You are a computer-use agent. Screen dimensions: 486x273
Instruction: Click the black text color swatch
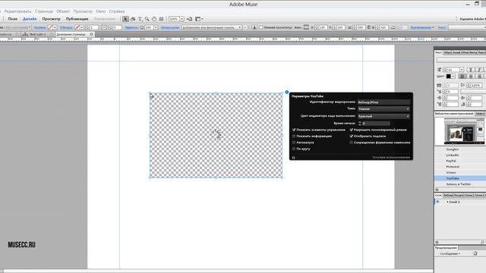(x=449, y=76)
